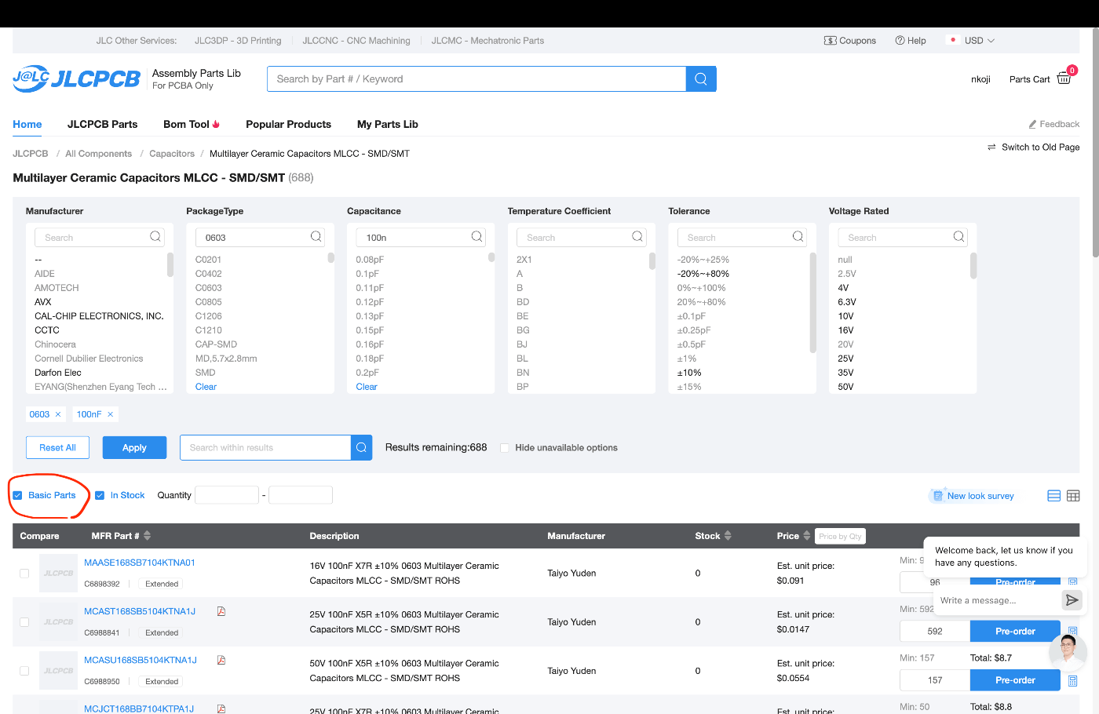Image resolution: width=1099 pixels, height=714 pixels.
Task: Select AVX in the Manufacturer list
Action: point(43,302)
